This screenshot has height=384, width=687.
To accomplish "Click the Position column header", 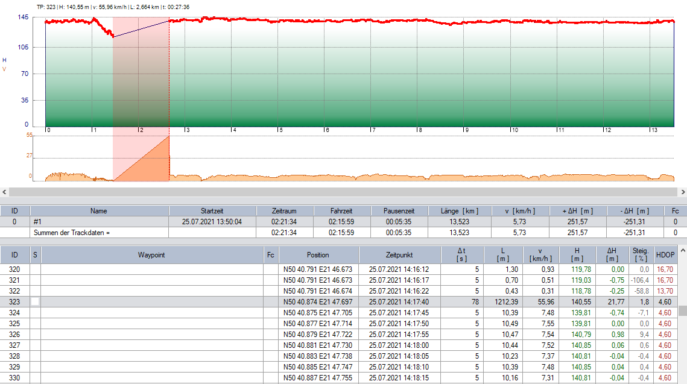I will point(318,255).
